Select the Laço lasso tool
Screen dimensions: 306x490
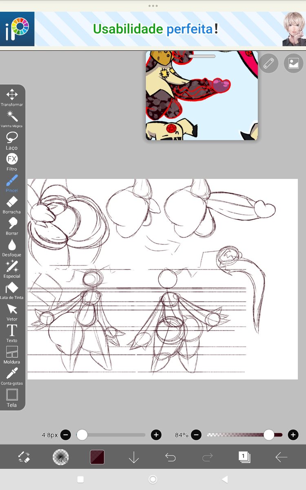coord(12,140)
